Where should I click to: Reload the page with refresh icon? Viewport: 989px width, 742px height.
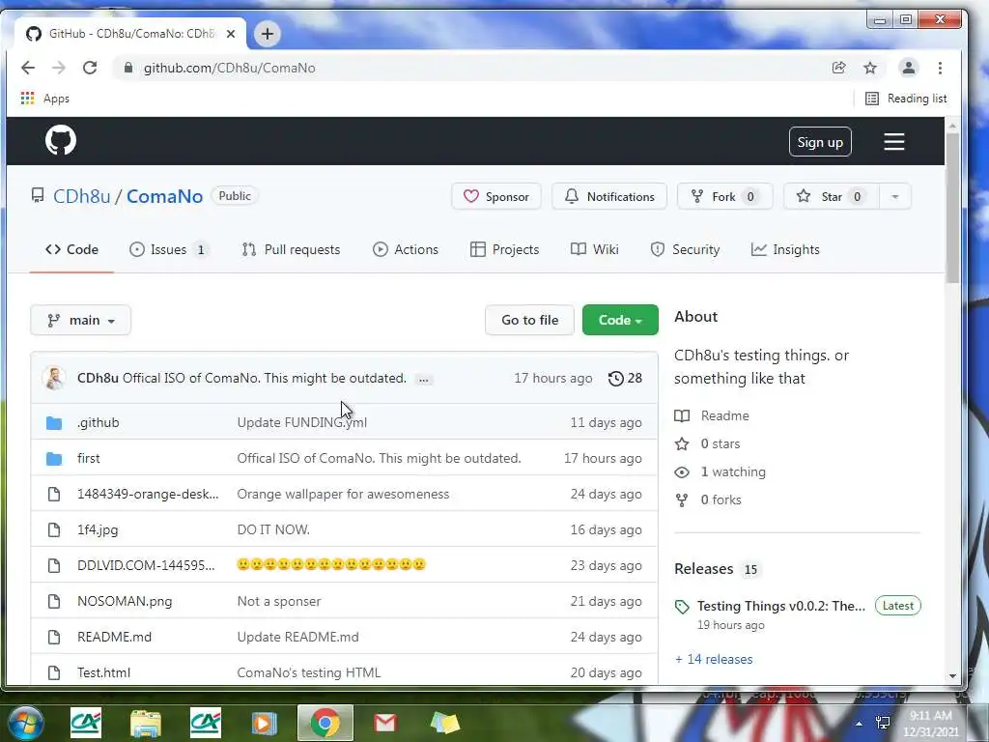(x=90, y=68)
